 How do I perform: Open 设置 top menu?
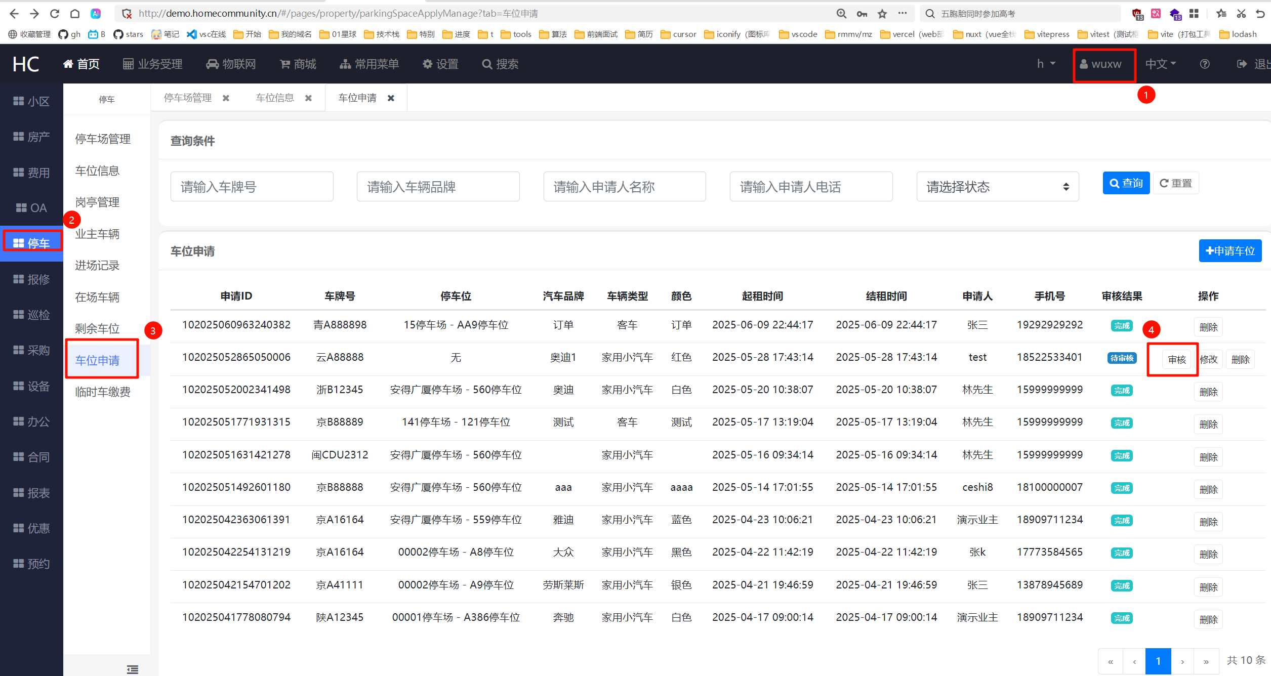(x=440, y=64)
